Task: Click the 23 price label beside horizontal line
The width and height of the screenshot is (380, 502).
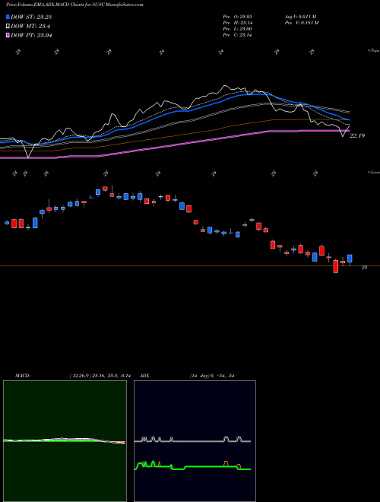Action: pos(364,267)
